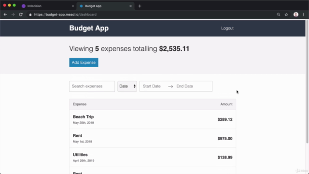
Task: Go back with the browser back arrow
Action: click(5, 14)
